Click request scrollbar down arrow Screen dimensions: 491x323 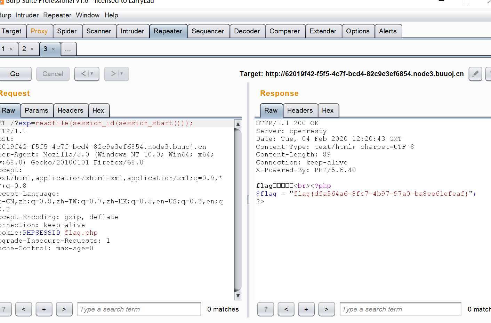pos(238,296)
